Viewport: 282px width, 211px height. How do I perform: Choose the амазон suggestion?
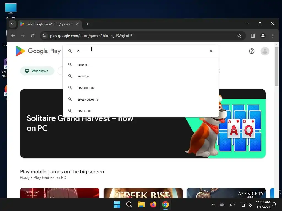coord(141,111)
